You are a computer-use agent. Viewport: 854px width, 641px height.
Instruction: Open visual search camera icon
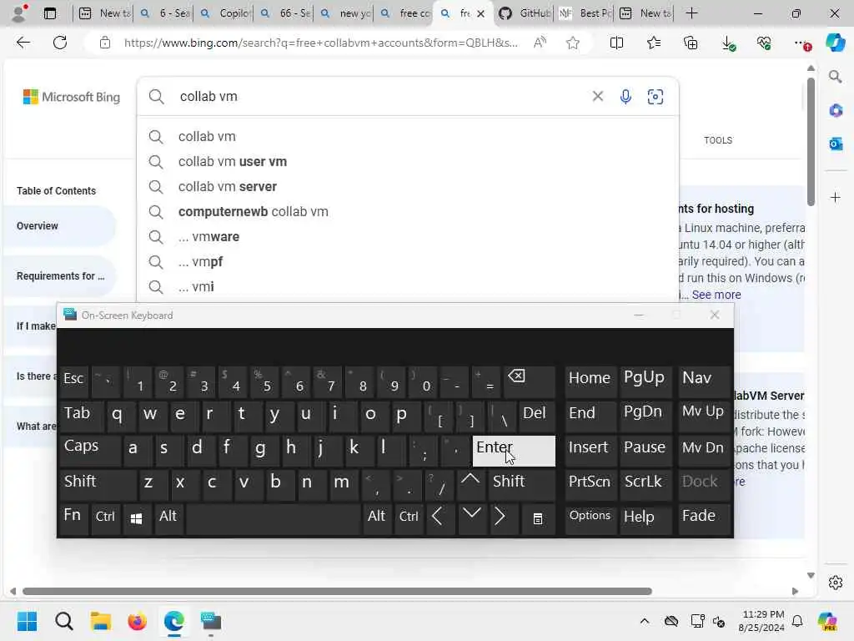(656, 97)
